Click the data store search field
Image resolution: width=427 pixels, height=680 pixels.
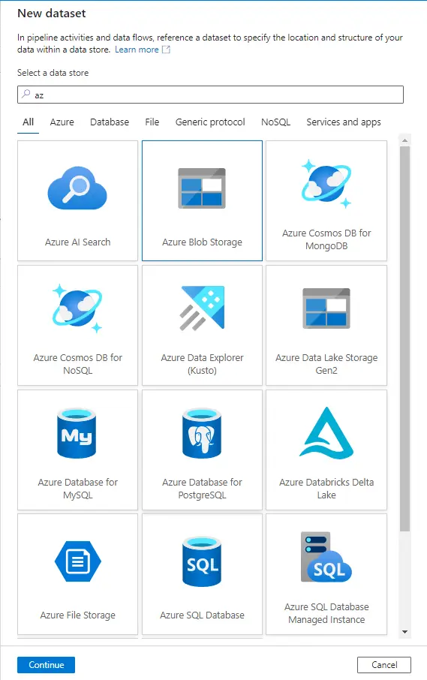(x=210, y=95)
